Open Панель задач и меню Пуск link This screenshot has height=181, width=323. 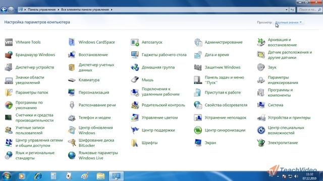click(x=224, y=80)
